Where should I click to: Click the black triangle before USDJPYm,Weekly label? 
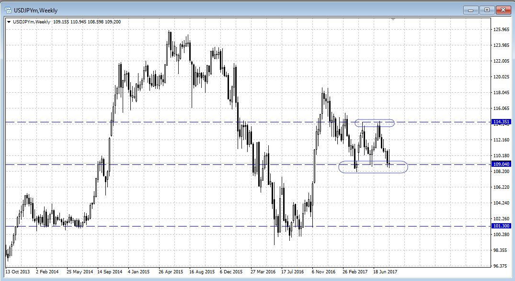click(9, 22)
